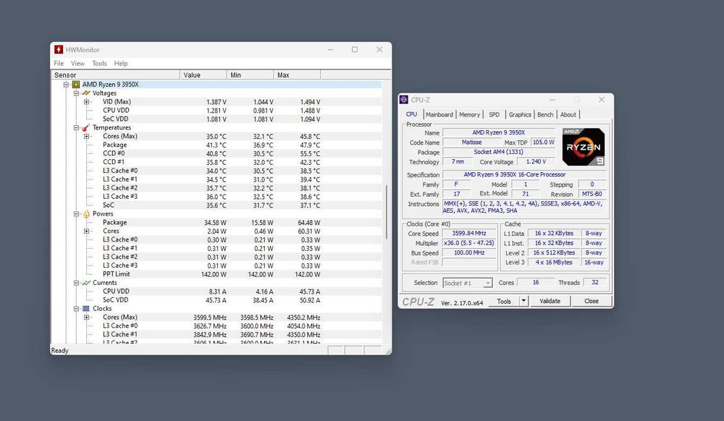Select the CPU VDD current row
This screenshot has width=724, height=421.
(x=216, y=292)
